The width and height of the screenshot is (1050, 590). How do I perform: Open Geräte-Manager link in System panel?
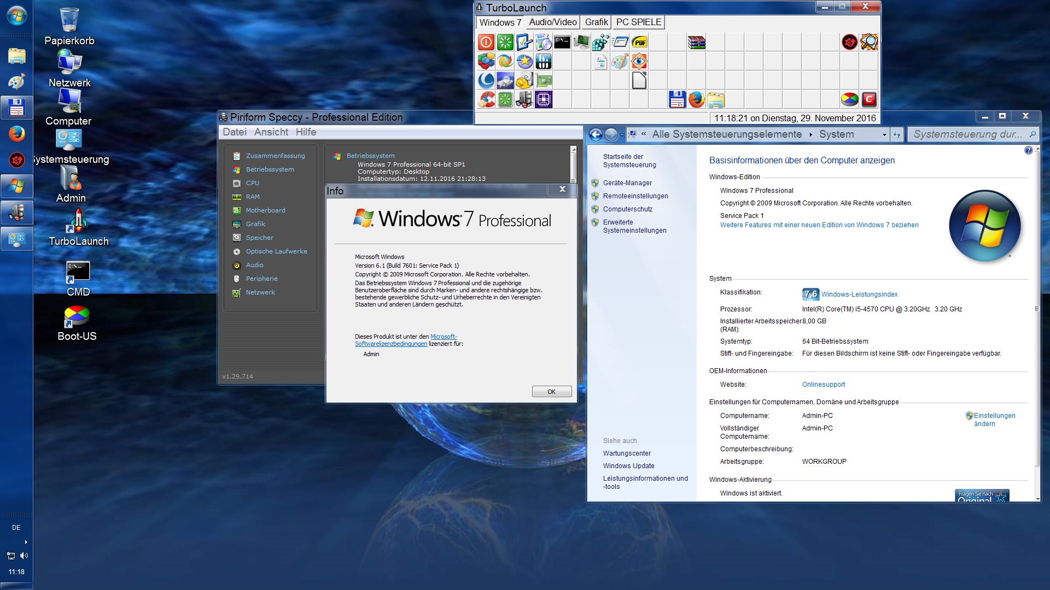[627, 183]
